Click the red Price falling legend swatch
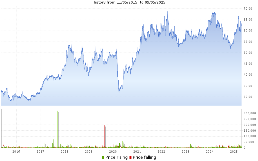Viewport: 258px width, 161px height. [x=131, y=157]
